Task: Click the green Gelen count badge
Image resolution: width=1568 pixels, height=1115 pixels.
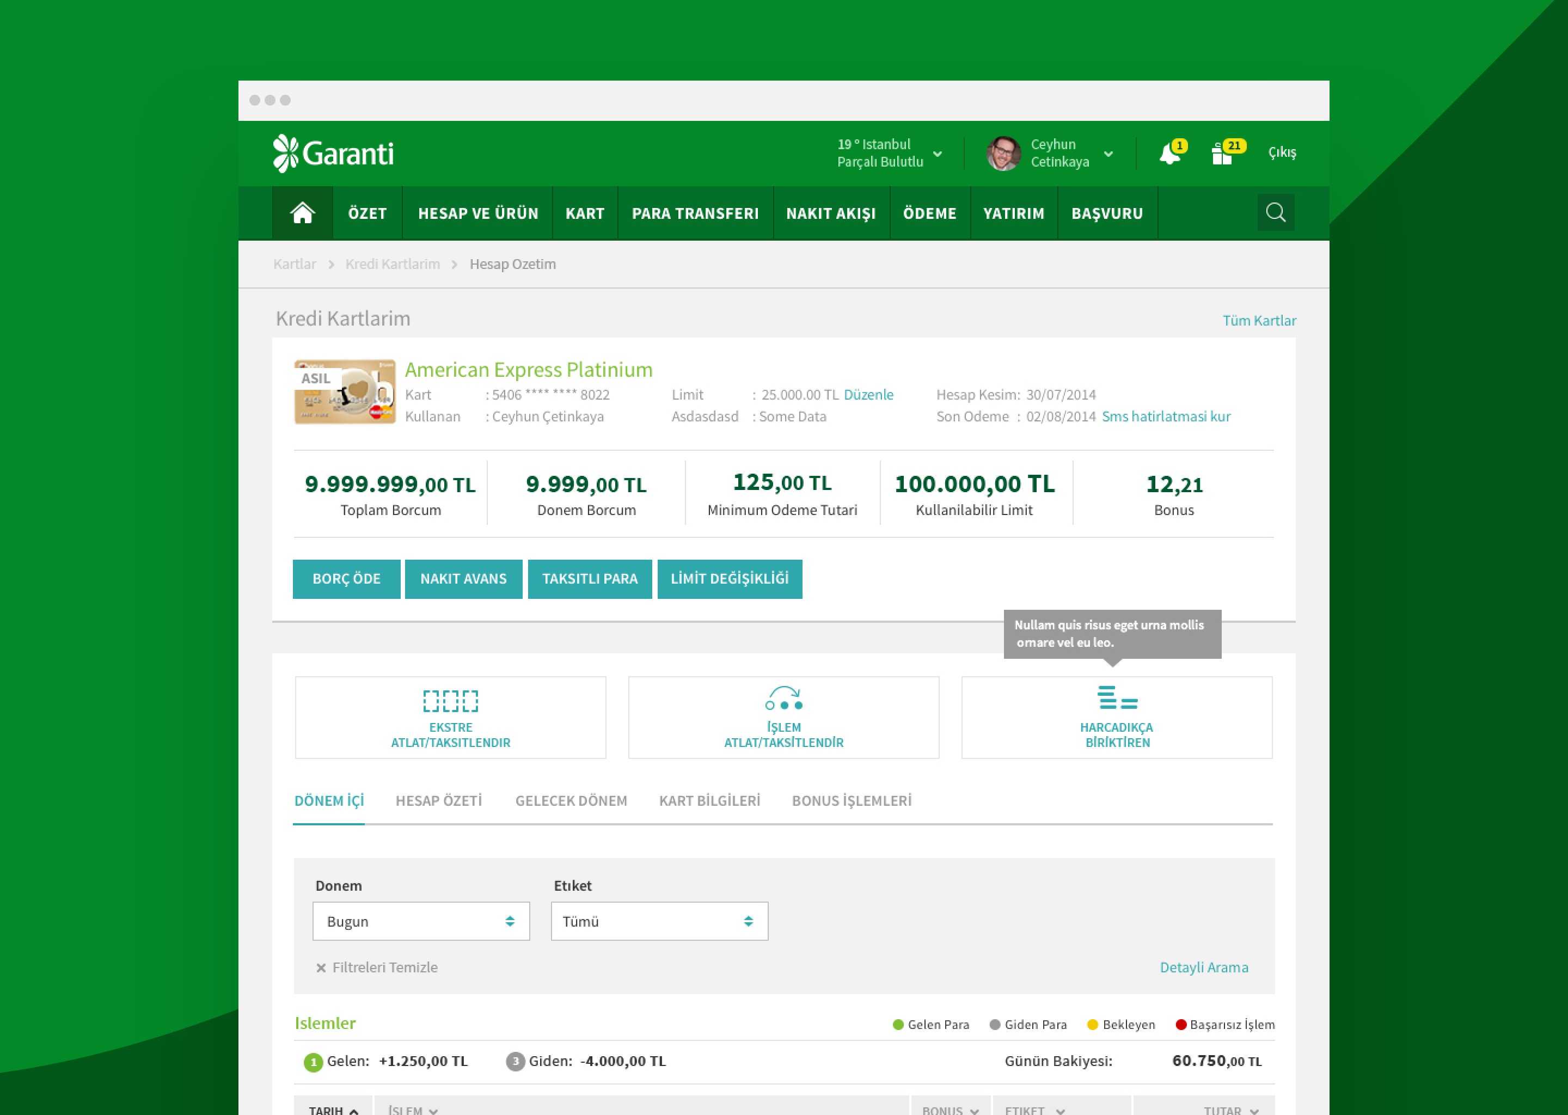Action: point(313,1062)
